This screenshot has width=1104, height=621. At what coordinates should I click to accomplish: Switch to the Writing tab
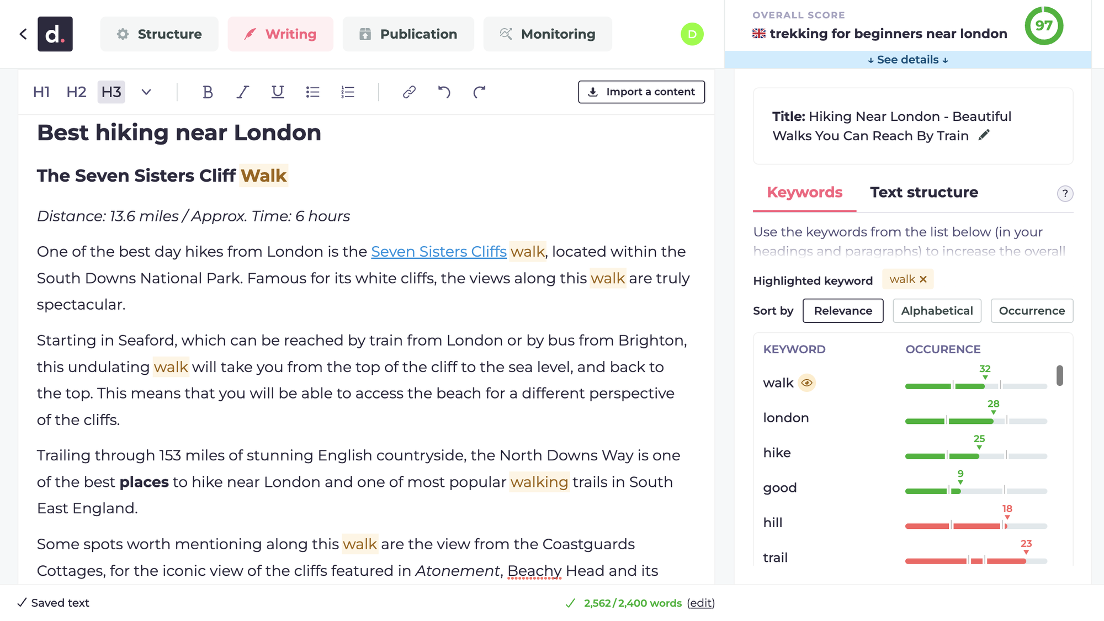280,33
